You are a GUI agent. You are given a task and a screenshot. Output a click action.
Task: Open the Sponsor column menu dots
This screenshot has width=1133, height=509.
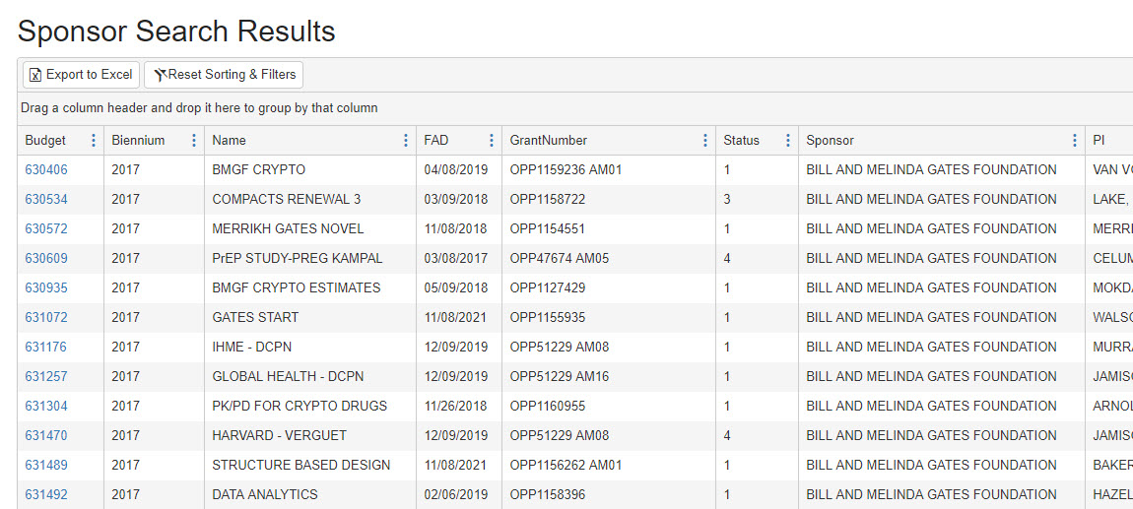click(x=1075, y=140)
